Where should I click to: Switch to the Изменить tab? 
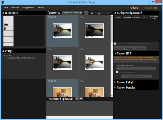(x=151, y=8)
